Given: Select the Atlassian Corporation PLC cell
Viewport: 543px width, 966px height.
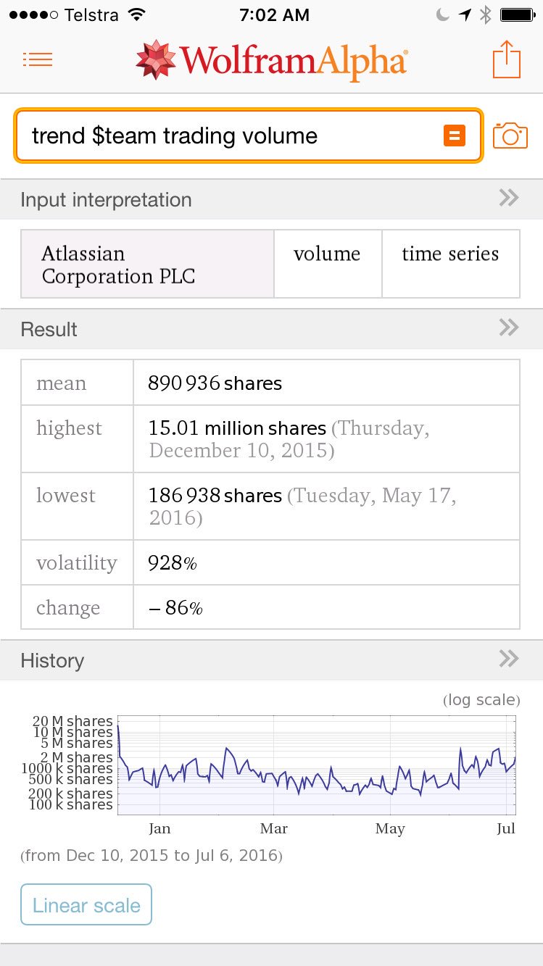Looking at the screenshot, I should click(147, 265).
